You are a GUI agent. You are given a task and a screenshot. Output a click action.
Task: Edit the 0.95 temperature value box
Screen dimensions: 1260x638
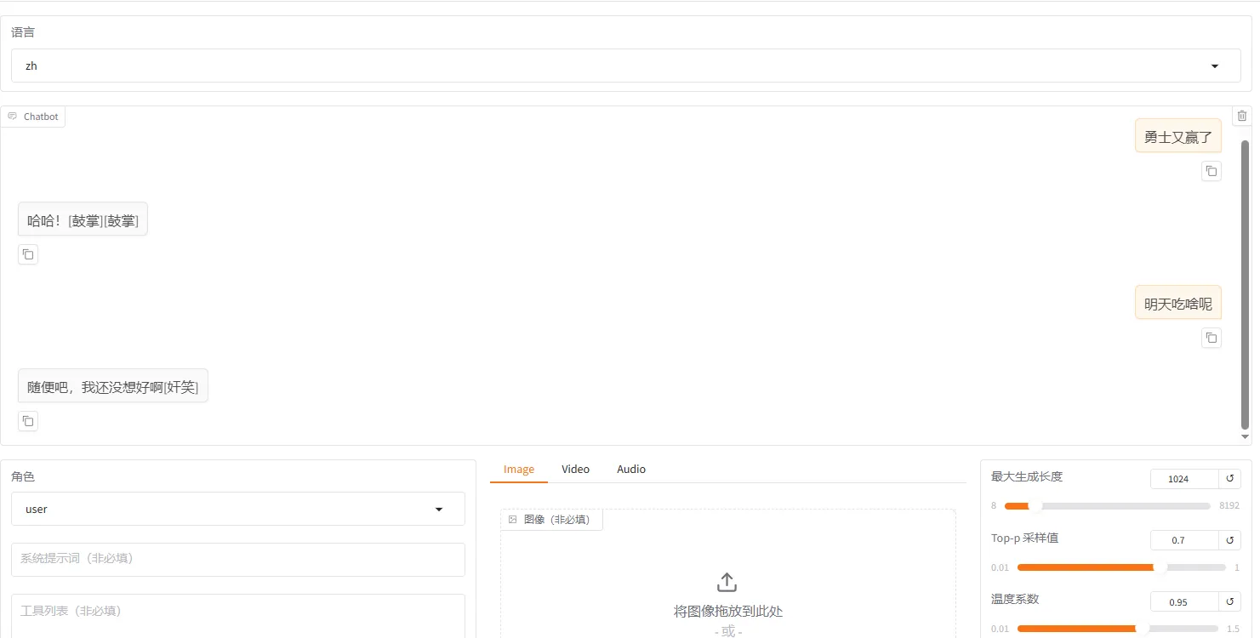pos(1184,601)
